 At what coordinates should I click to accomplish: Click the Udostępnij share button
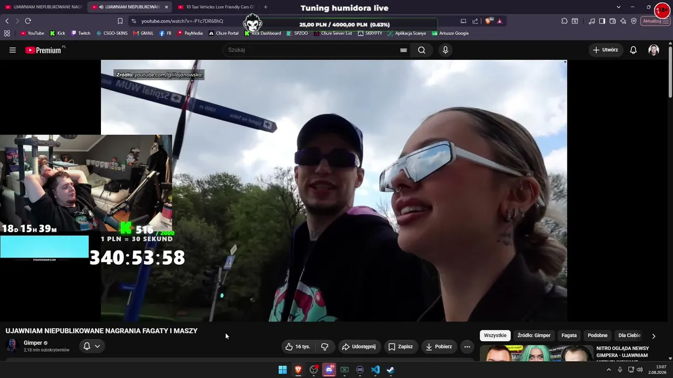[x=360, y=346]
